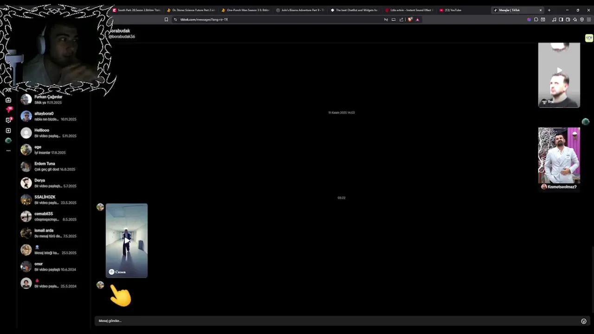Click the purple extension icon in toolbar

[529, 19]
